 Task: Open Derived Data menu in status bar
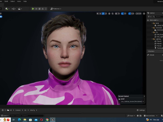[150, 116]
